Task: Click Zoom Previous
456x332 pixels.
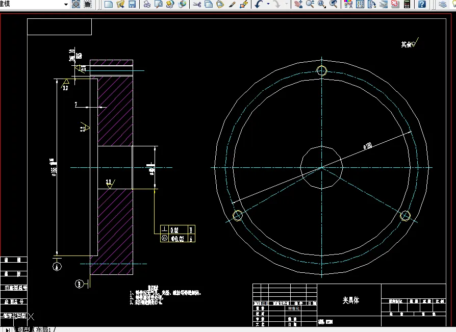Action: point(333,4)
